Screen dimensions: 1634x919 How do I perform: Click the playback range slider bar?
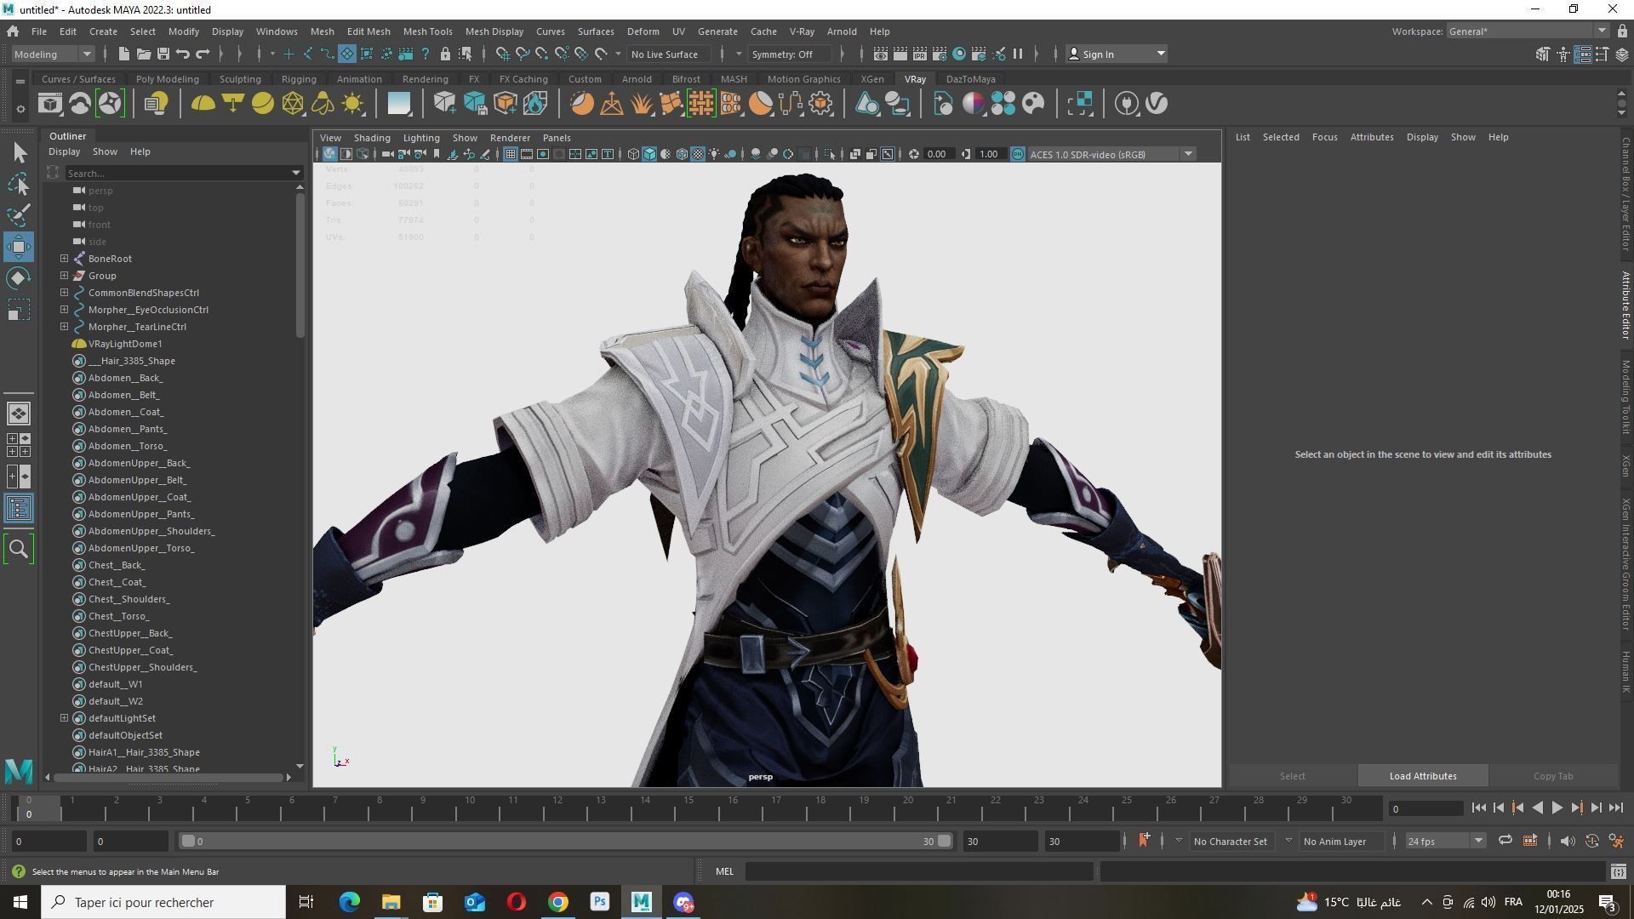pos(566,842)
